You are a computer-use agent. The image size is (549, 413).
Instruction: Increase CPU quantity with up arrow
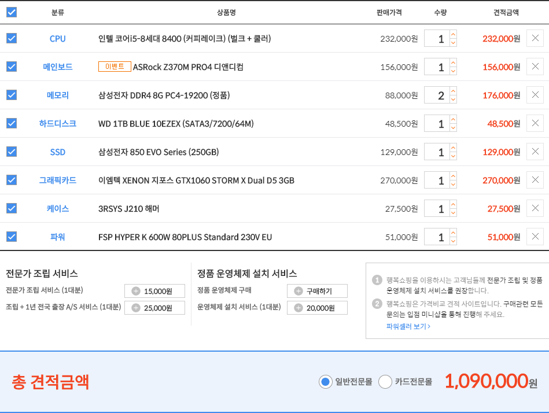(x=453, y=34)
